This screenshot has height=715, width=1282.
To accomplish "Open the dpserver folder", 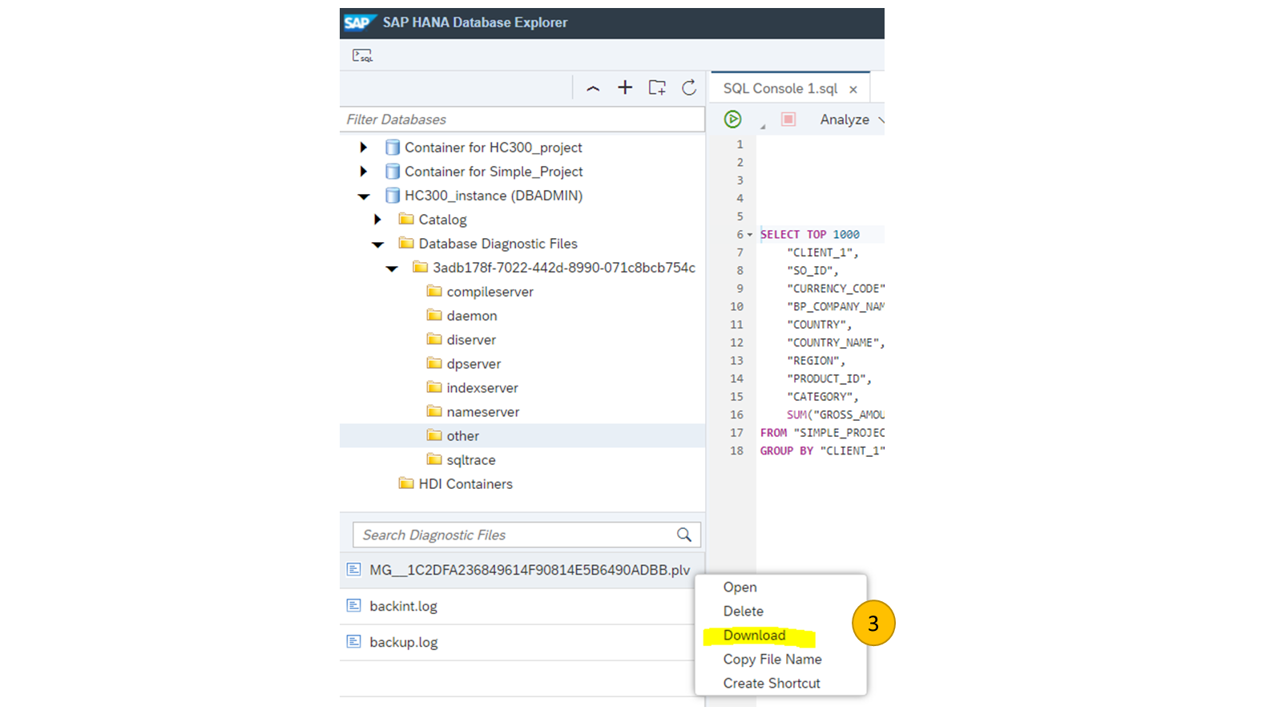I will (x=474, y=364).
